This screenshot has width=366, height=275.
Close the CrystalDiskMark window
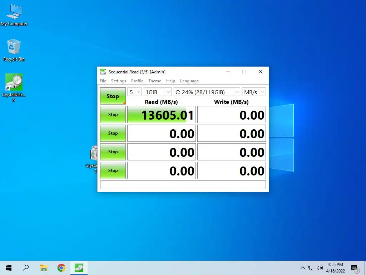(x=261, y=72)
